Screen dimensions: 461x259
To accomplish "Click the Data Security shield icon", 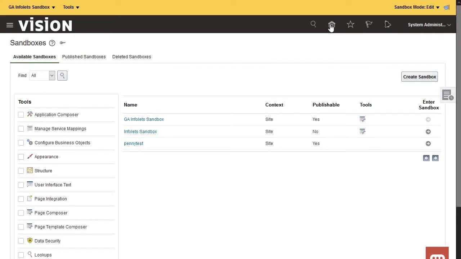I will tap(30, 241).
